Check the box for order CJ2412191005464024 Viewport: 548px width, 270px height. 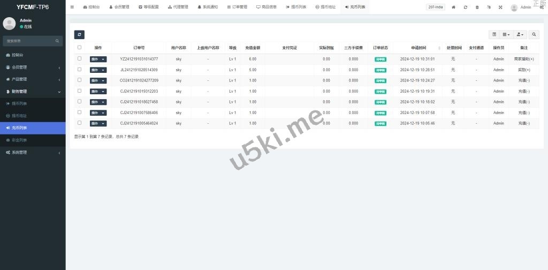(x=80, y=123)
